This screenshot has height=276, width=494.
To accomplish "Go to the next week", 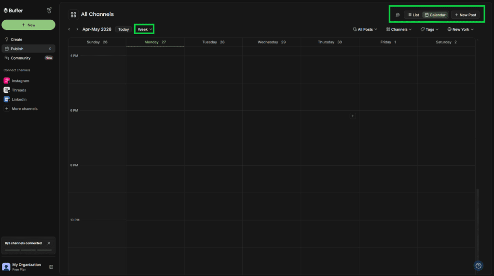I will pyautogui.click(x=77, y=29).
